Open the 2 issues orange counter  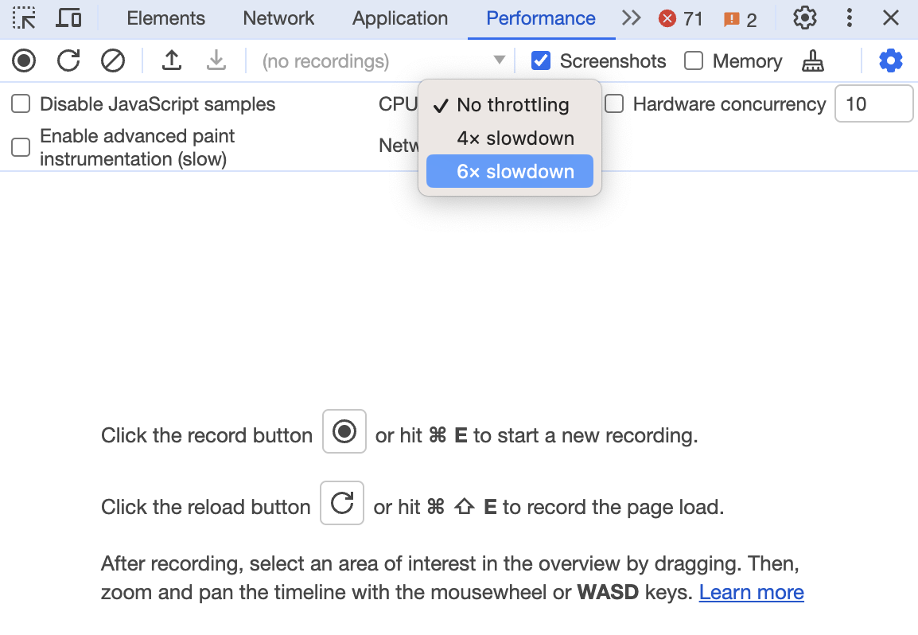(740, 19)
